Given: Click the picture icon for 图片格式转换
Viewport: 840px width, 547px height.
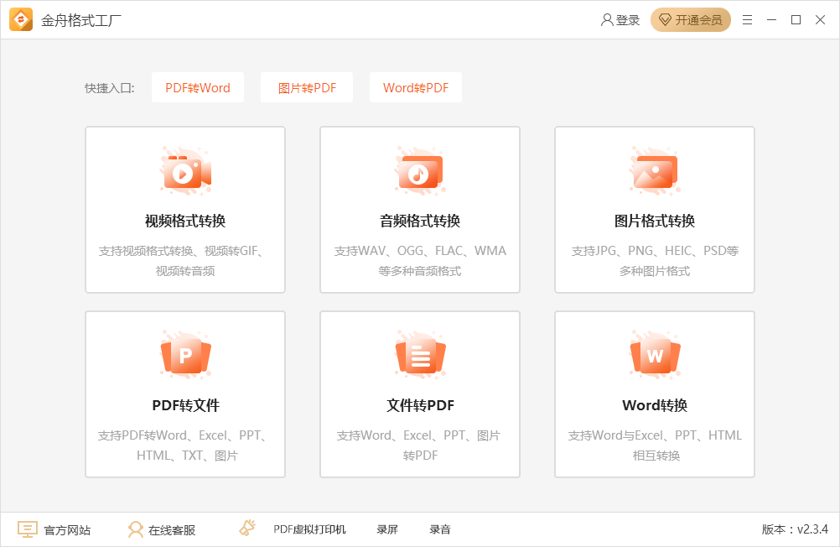Looking at the screenshot, I should coord(655,172).
